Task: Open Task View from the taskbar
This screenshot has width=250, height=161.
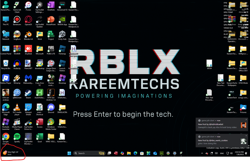Action: coord(109,153)
